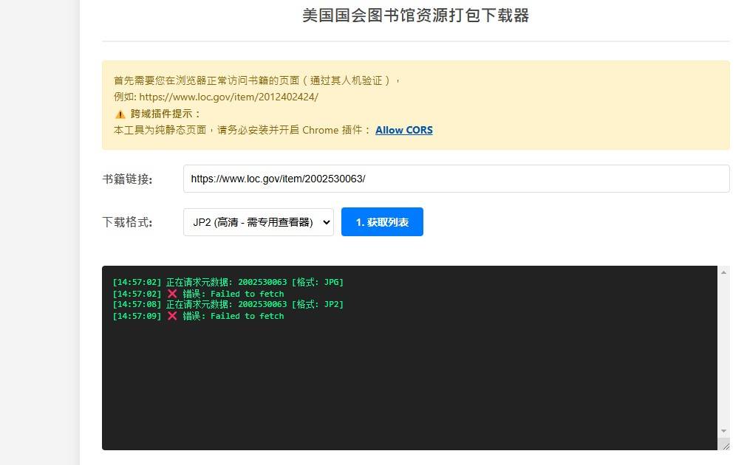
Task: Click the 1. 获取列表 button
Action: [x=382, y=221]
